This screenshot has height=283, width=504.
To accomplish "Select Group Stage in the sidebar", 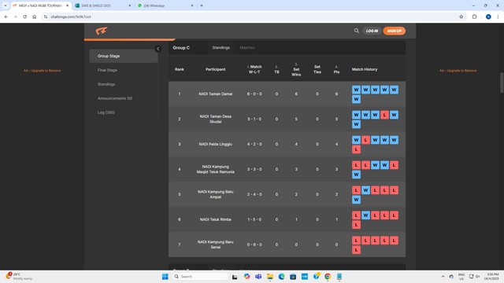I will click(x=124, y=56).
